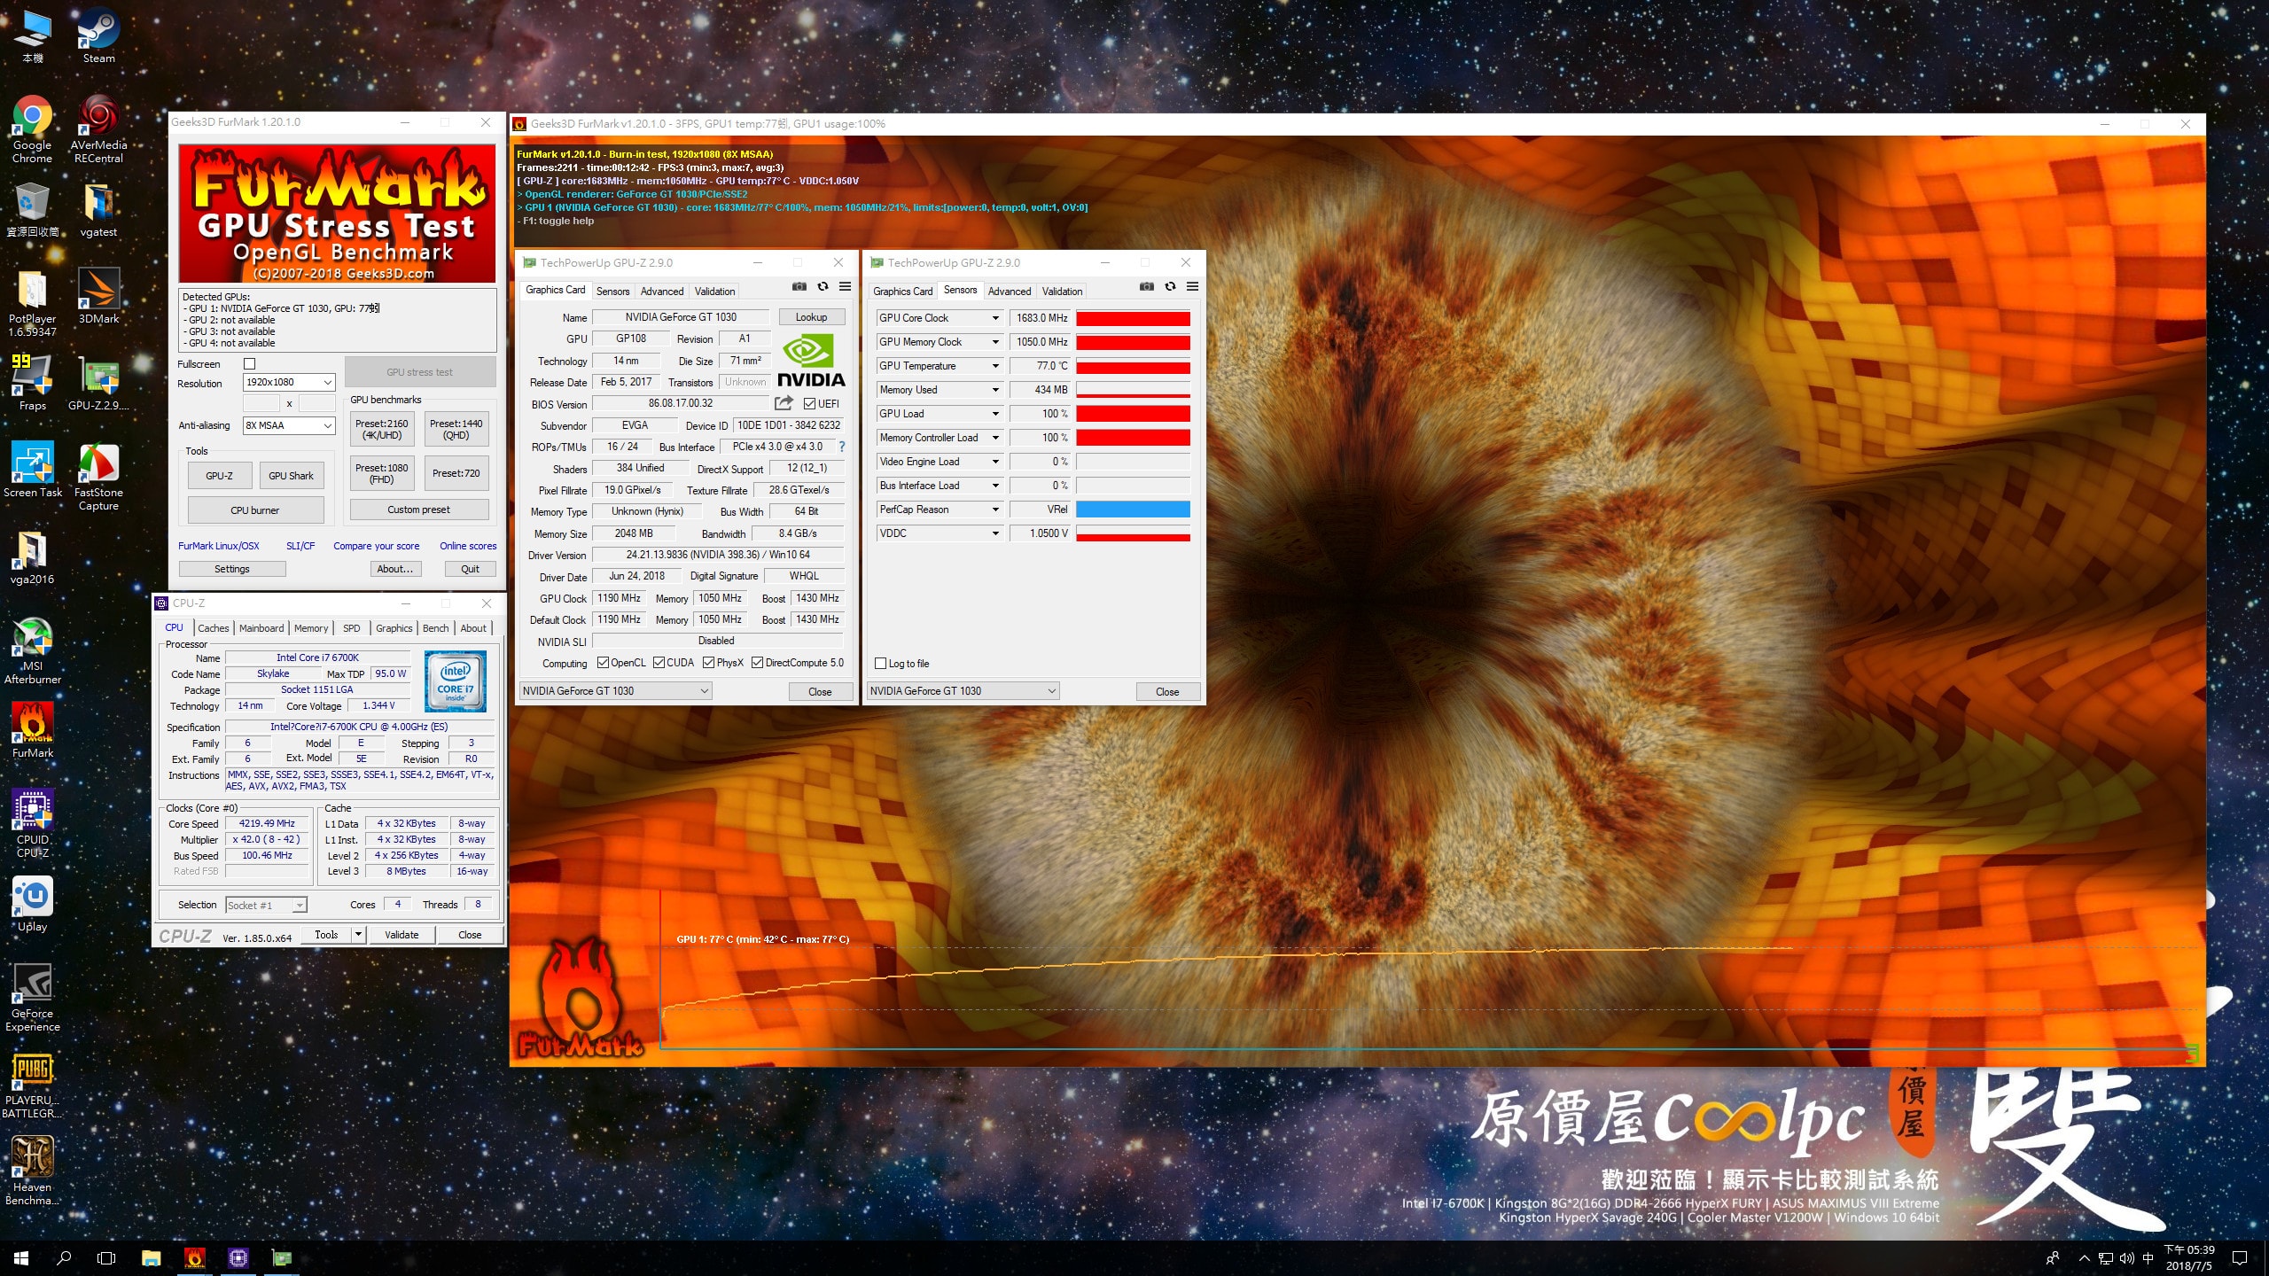Viewport: 2269px width, 1276px height.
Task: Open Heaven Benchmark desktop icon
Action: [32, 1171]
